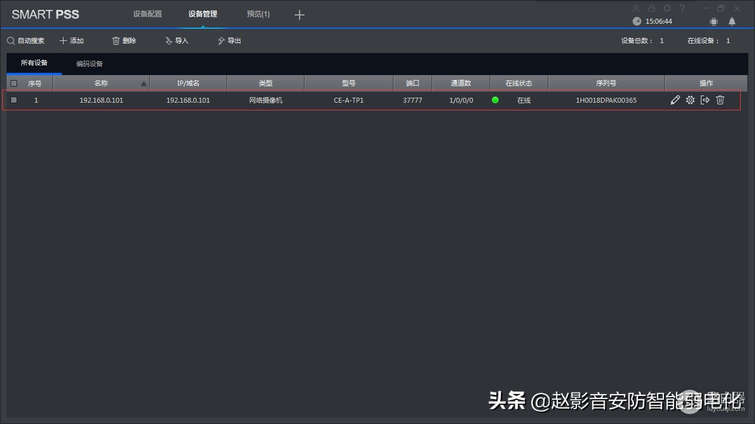Open the alarm bell notifications
The height and width of the screenshot is (424, 755).
tap(732, 22)
